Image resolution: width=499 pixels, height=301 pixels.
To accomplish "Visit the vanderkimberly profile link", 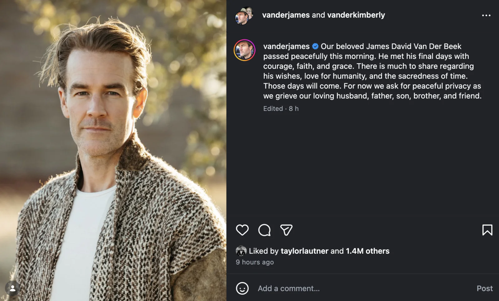I will coord(356,15).
